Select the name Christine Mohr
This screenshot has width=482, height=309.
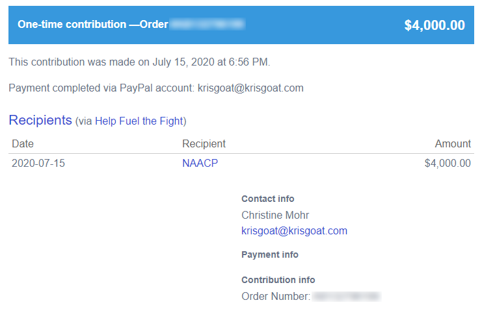275,215
